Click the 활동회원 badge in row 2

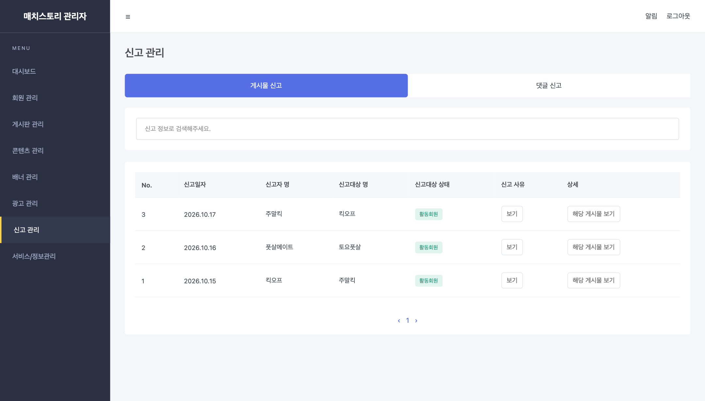pos(429,247)
